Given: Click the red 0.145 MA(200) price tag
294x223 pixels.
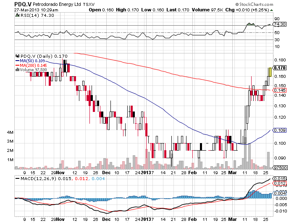Looking at the screenshot, I should pos(280,90).
